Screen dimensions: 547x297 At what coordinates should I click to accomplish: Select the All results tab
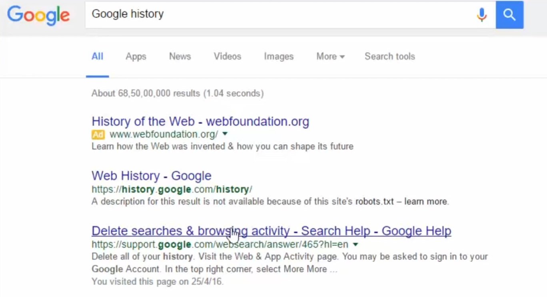point(97,57)
